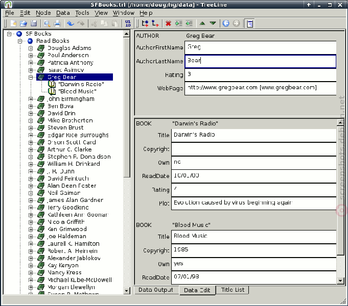Click the Insert Sibling node icon
This screenshot has width=348, height=306.
pos(145,23)
